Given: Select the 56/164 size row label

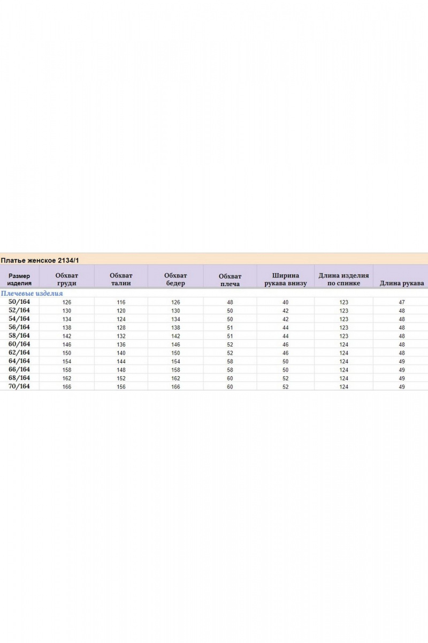Looking at the screenshot, I should tap(19, 327).
